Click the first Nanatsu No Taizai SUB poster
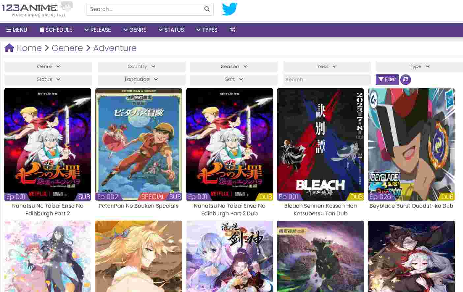 (47, 145)
